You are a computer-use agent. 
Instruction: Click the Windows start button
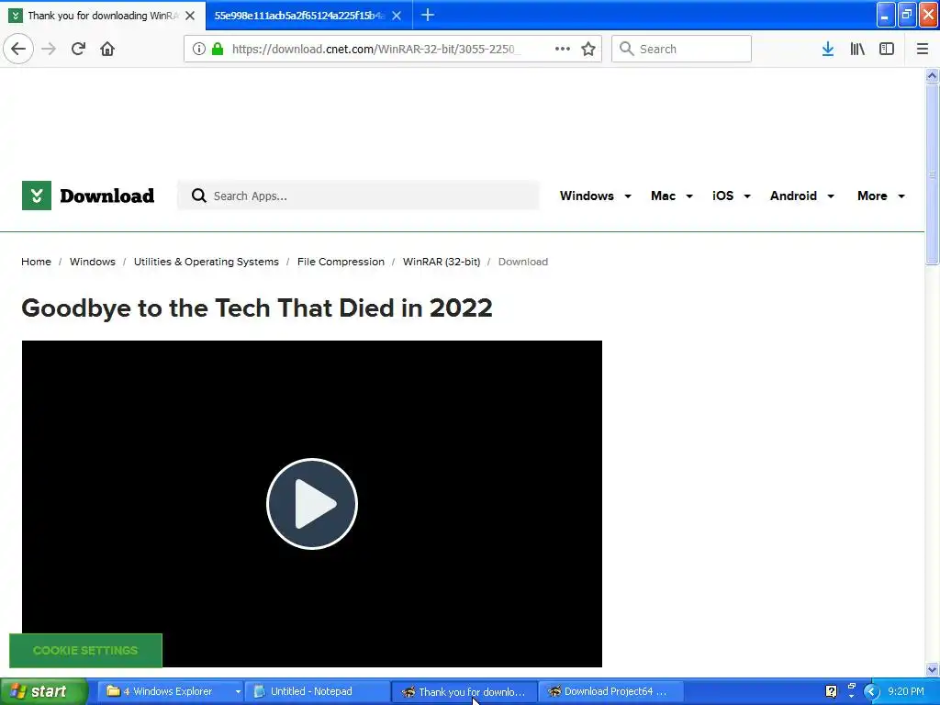44,691
